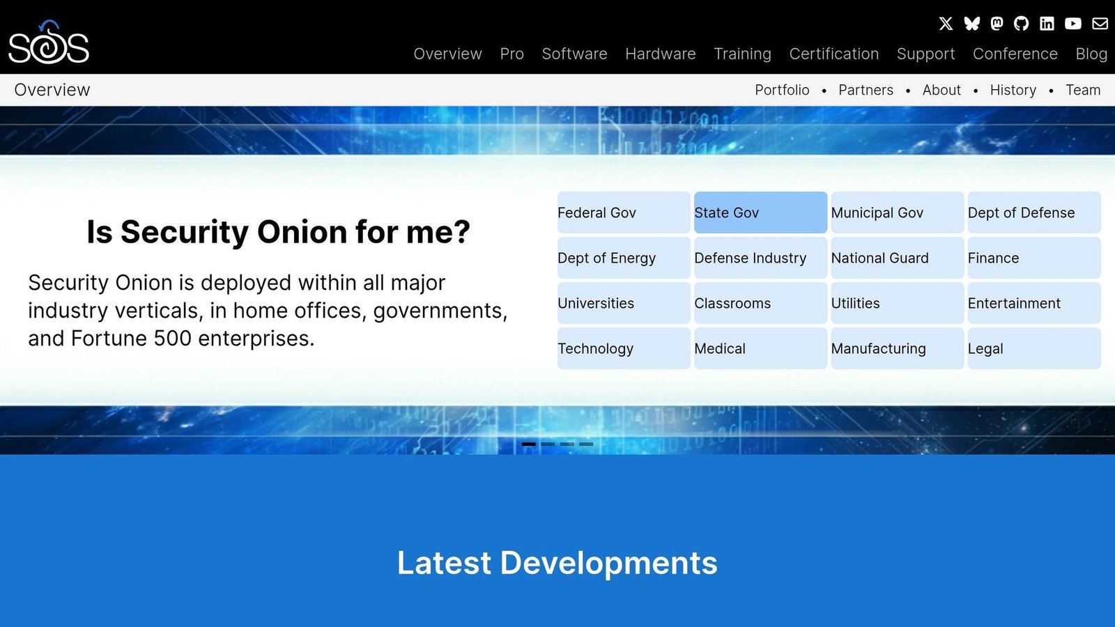The height and width of the screenshot is (627, 1115).
Task: Select the Defense Industry tile
Action: click(760, 258)
